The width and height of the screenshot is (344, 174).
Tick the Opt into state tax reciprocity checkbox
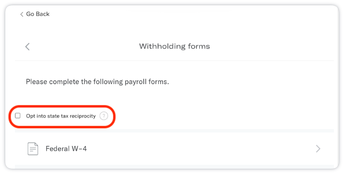18,116
